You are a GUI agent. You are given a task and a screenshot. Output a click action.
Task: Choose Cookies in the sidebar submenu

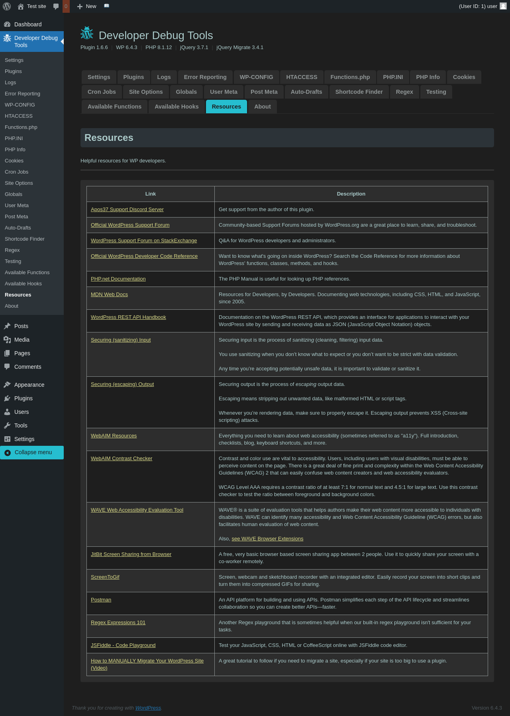point(32,161)
